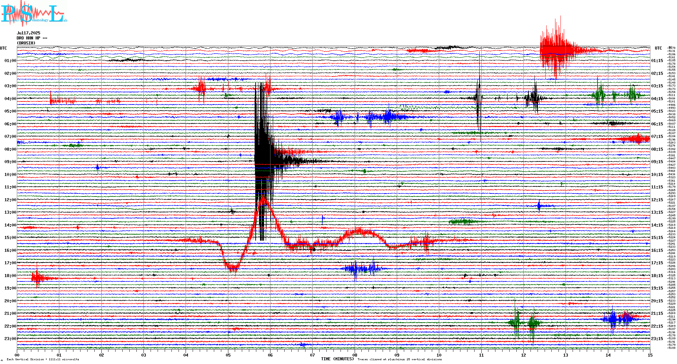This screenshot has width=677, height=364.
Task: Click the 22:00 hour label
Action: [10, 326]
